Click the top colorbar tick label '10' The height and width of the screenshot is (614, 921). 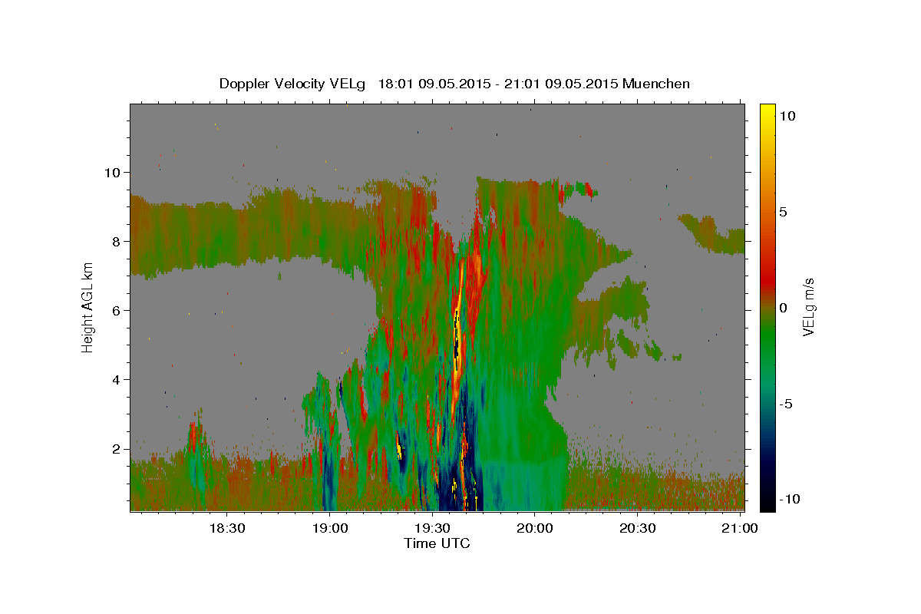pos(787,116)
